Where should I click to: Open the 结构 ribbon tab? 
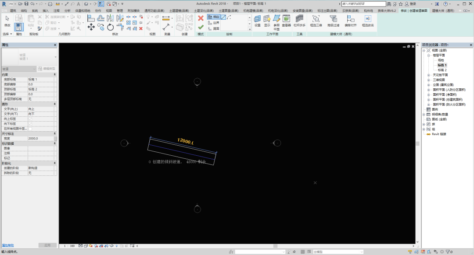pyautogui.click(x=24, y=10)
